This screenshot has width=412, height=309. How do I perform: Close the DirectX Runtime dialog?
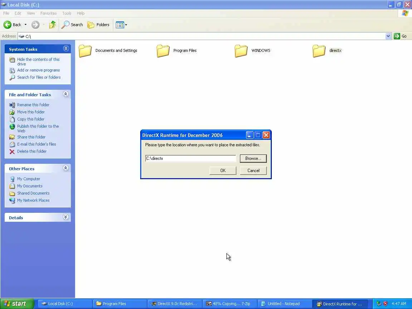coord(266,135)
